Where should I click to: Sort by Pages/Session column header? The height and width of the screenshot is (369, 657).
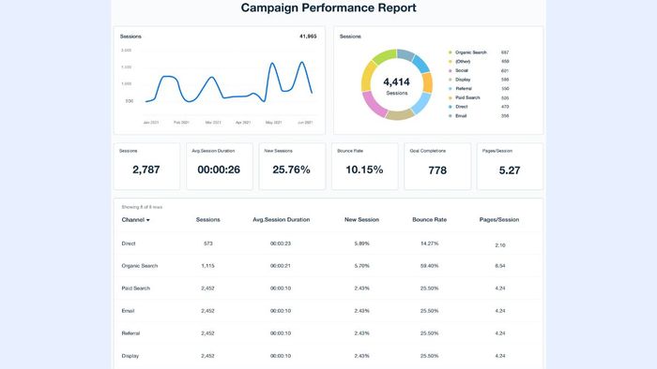pyautogui.click(x=499, y=220)
